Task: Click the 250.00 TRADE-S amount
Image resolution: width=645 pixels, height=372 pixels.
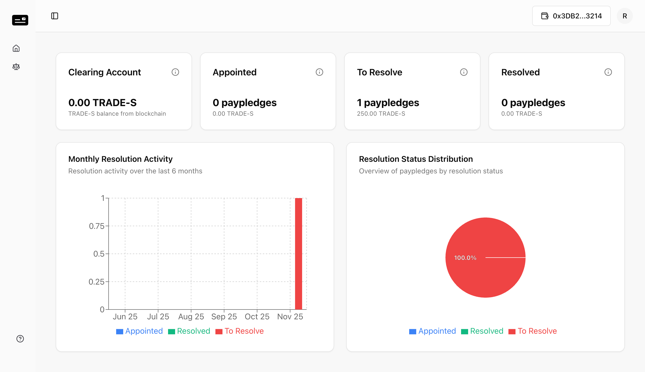Action: click(x=381, y=114)
